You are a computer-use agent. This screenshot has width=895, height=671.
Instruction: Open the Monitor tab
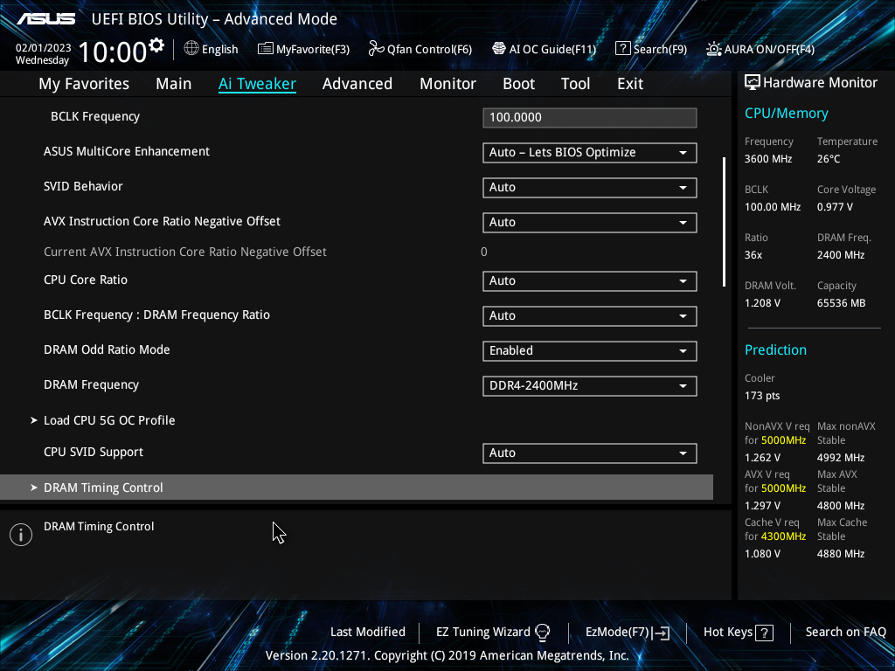pos(448,83)
